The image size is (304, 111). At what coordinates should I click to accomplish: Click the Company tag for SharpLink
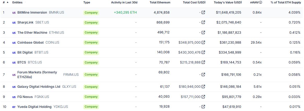pyautogui.click(x=91, y=22)
